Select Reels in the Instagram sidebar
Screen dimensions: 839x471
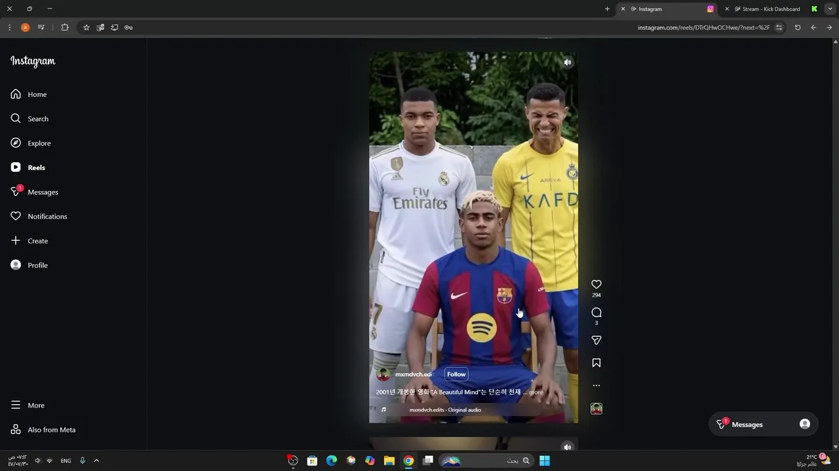28,167
